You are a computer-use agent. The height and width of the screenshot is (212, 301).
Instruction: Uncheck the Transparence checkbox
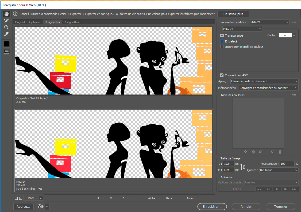pos(222,36)
